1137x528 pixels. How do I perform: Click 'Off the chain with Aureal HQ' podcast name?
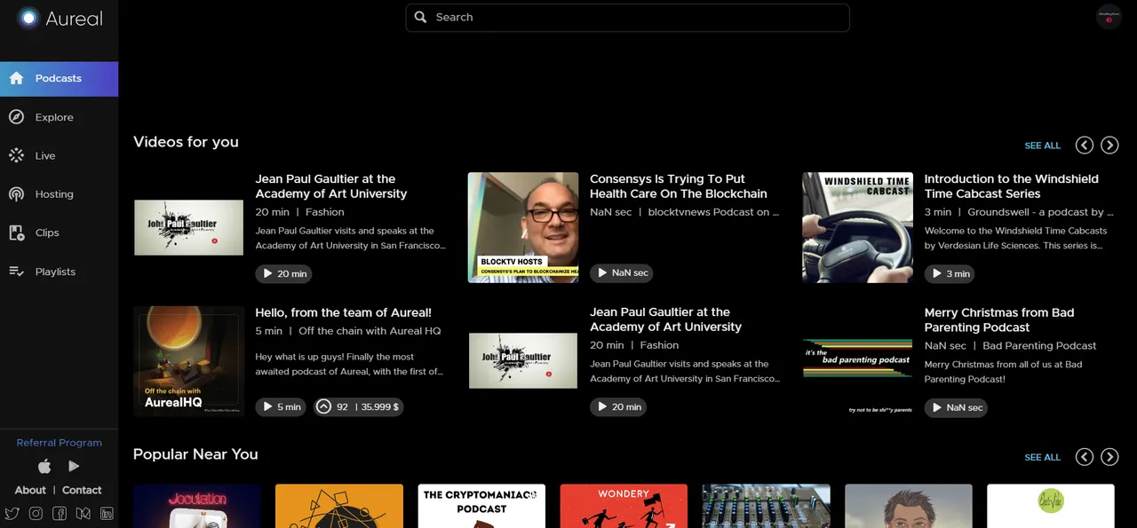pos(370,331)
